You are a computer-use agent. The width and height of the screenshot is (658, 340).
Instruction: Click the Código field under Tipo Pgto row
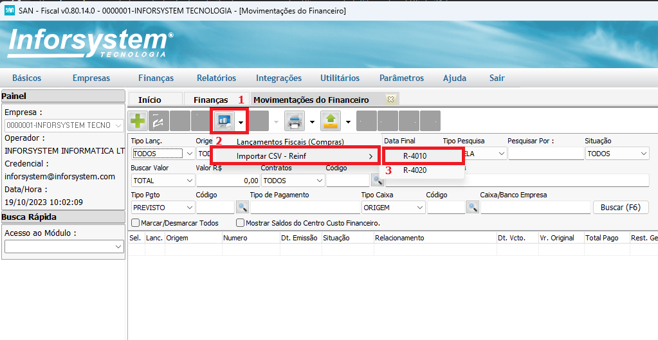[x=215, y=208]
